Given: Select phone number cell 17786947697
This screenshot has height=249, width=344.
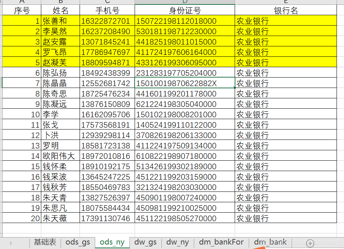Looking at the screenshot, I should [107, 52].
